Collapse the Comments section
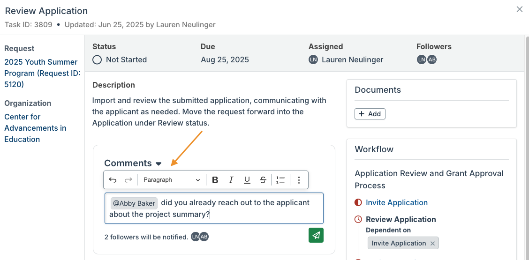 [x=159, y=164]
